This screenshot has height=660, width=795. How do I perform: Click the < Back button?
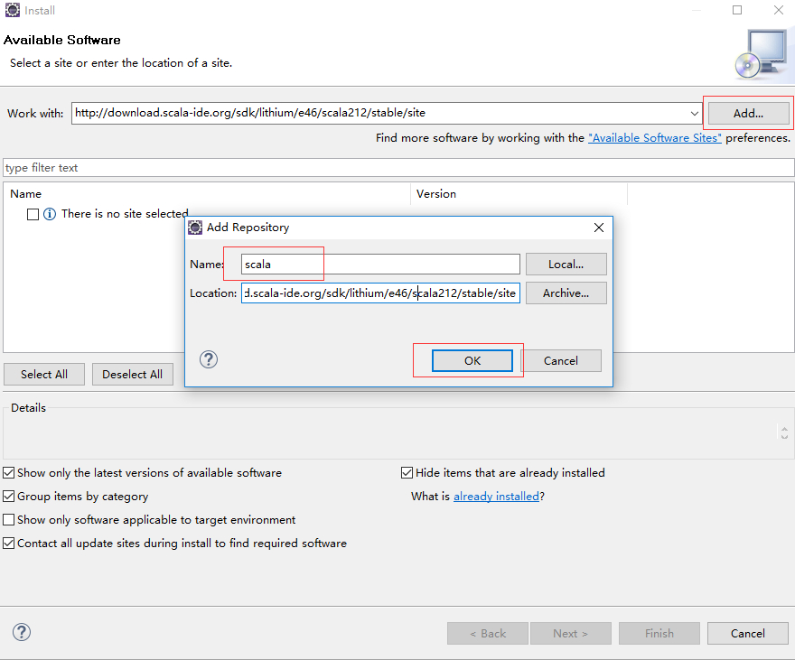[488, 633]
